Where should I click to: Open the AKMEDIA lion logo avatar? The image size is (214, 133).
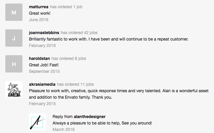click(x=14, y=90)
